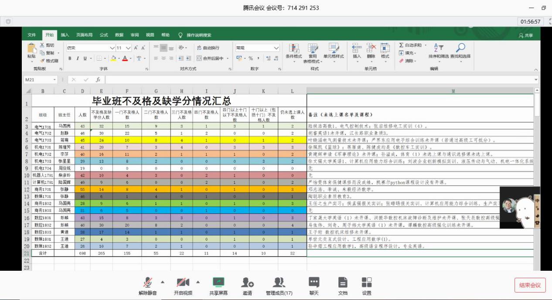Switch to the 插入 ribbon tab
This screenshot has height=300, width=552.
point(65,35)
